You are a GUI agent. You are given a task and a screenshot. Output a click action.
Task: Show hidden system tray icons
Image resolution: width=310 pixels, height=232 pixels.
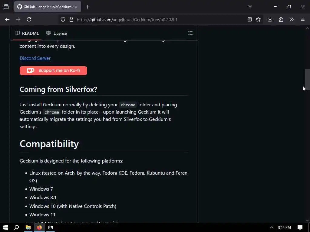(x=272, y=227)
